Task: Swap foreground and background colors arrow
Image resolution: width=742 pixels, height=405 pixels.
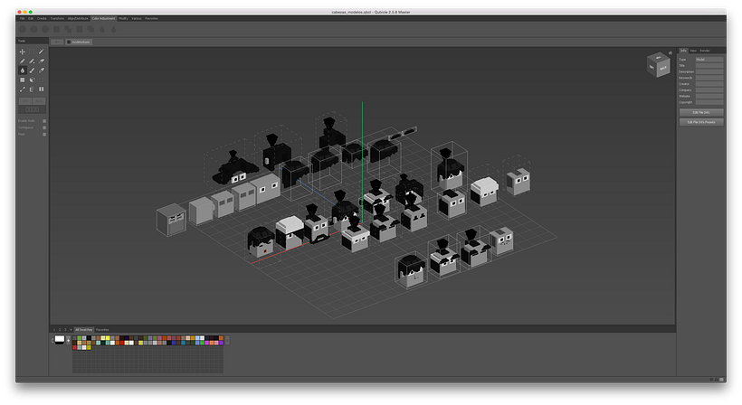Action: (52, 340)
